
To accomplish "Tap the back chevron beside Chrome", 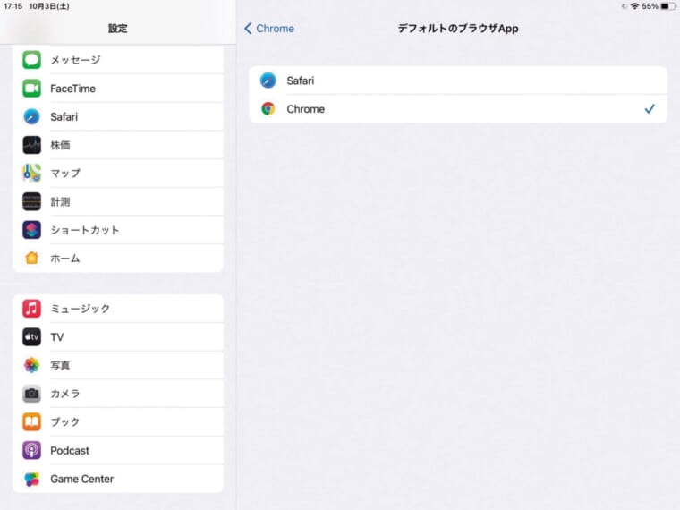I will (x=249, y=29).
